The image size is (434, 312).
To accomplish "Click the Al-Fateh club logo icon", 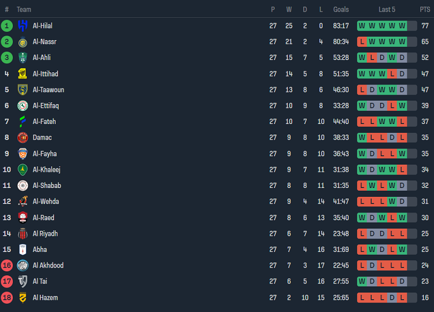I will tap(23, 122).
